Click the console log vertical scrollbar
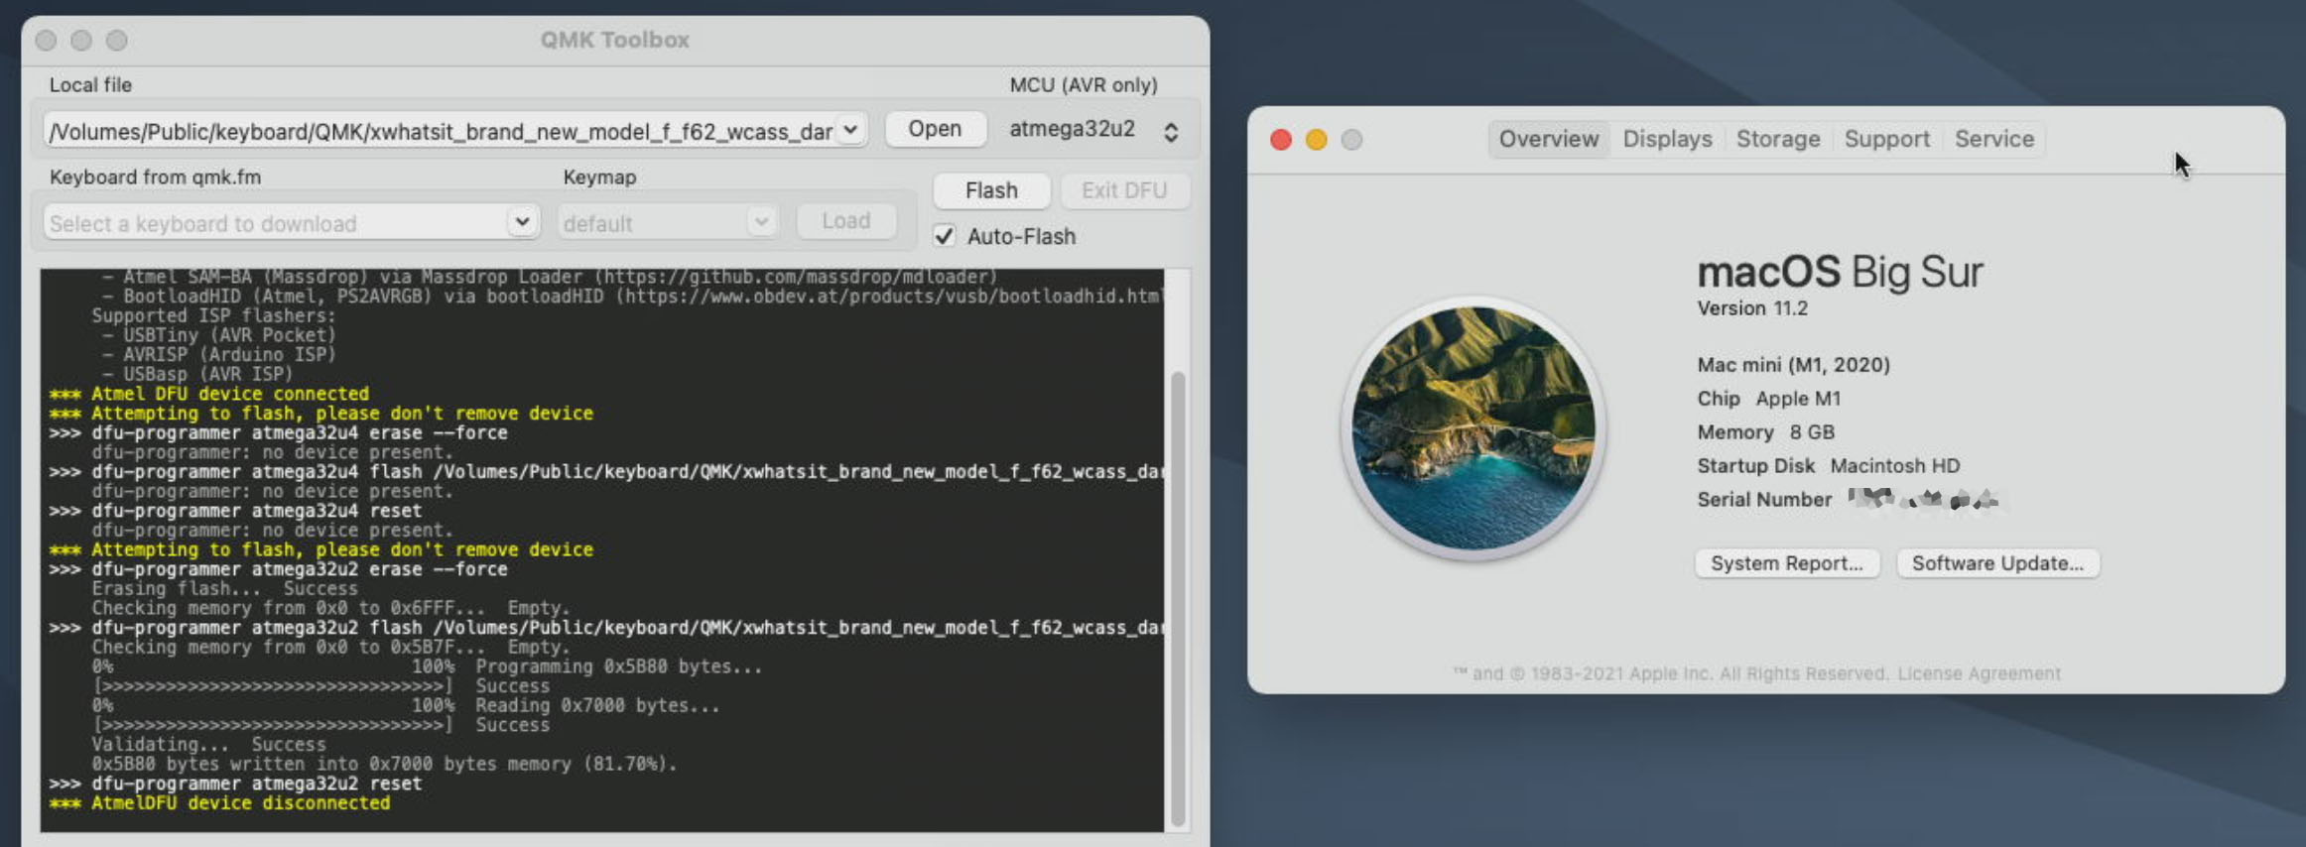 (x=1178, y=595)
